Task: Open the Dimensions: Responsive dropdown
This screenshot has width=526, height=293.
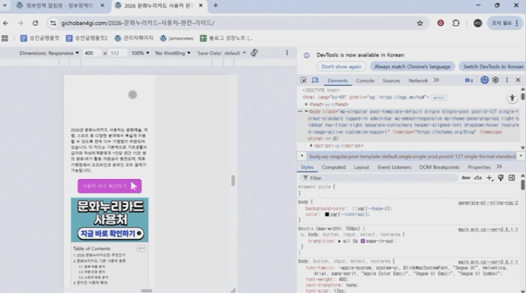Action: (x=49, y=52)
